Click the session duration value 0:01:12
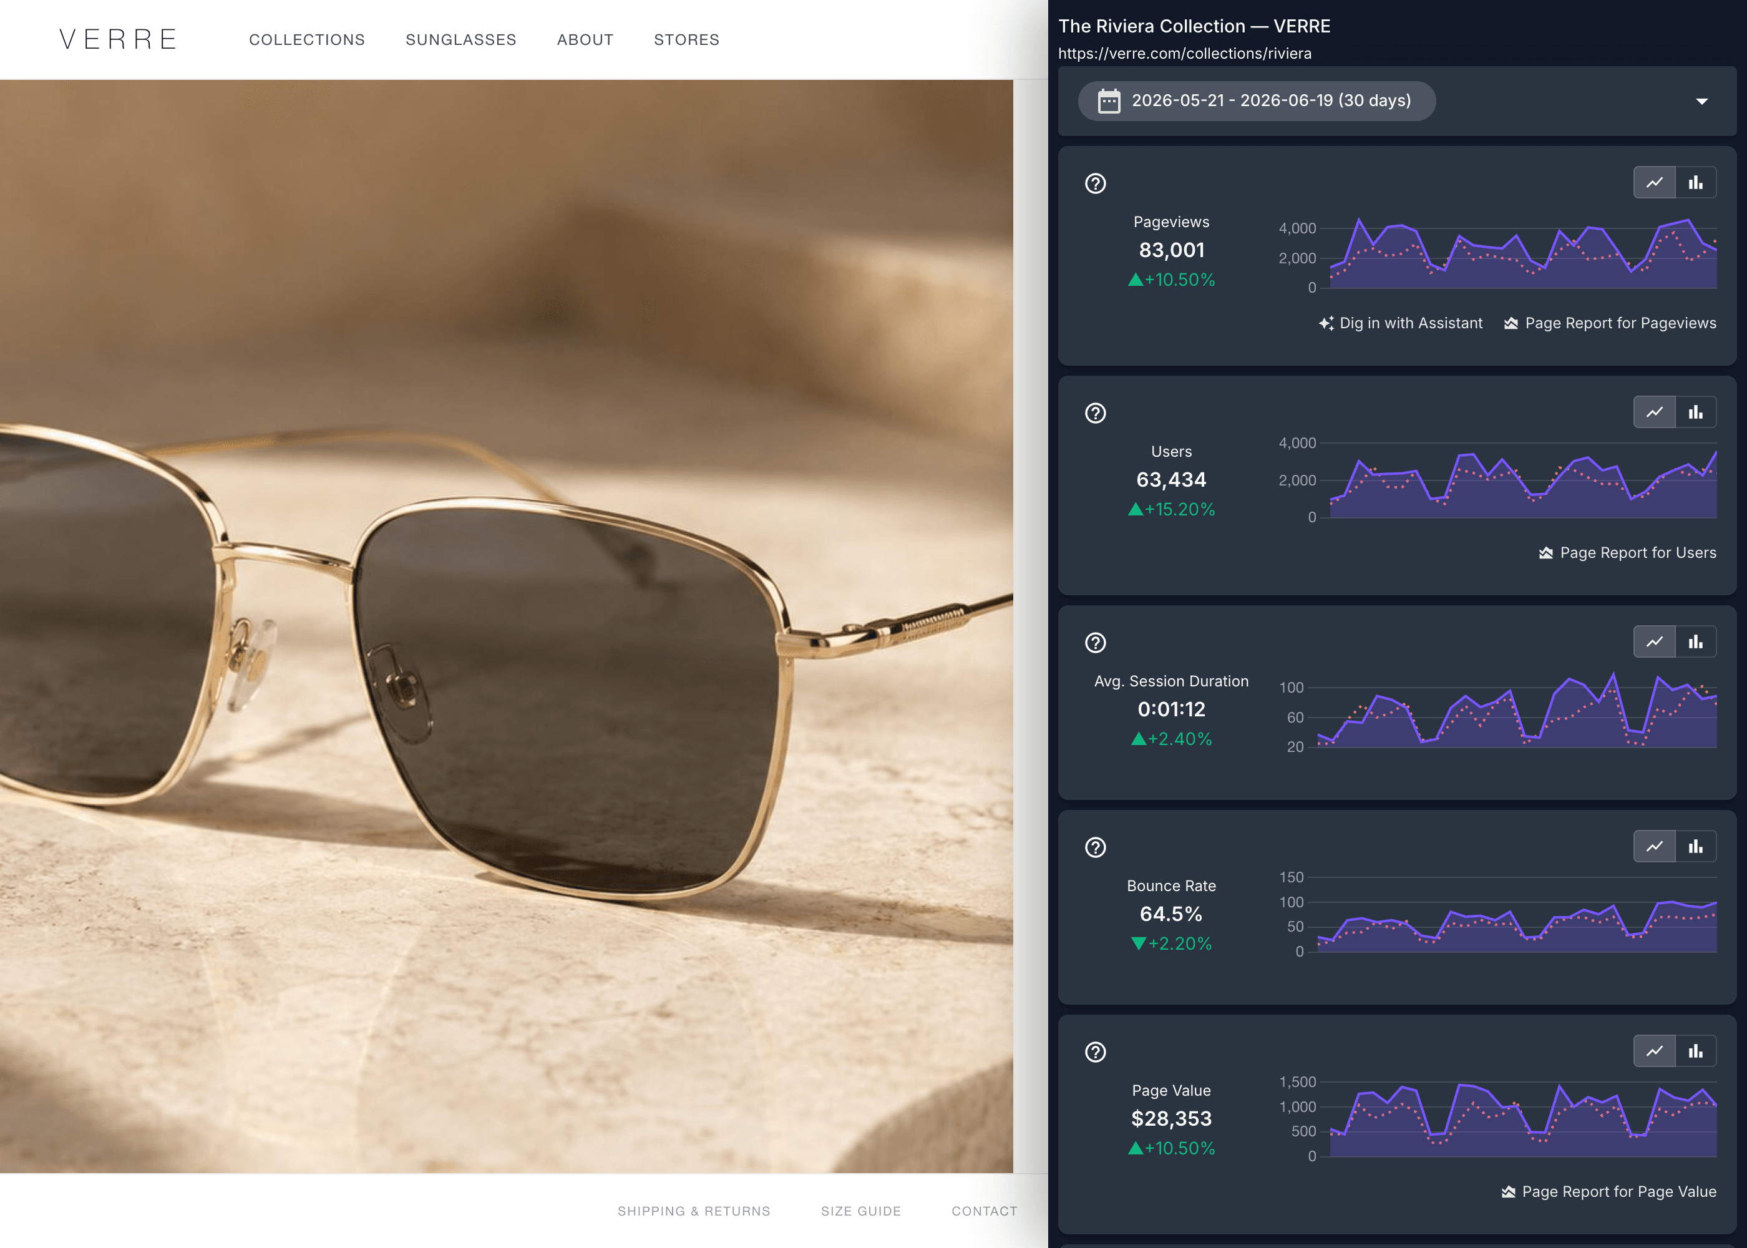The image size is (1747, 1248). pyautogui.click(x=1172, y=709)
